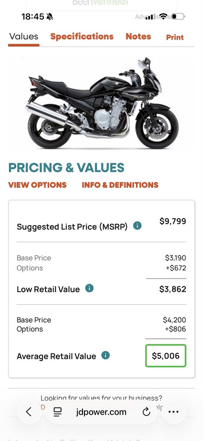
Task: Tap the info icon next to Average Retail Value
Action: pos(106,355)
